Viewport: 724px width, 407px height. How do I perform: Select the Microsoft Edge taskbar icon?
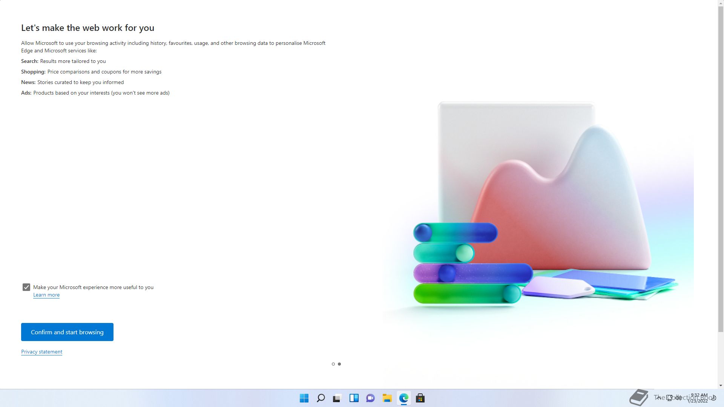coord(403,398)
